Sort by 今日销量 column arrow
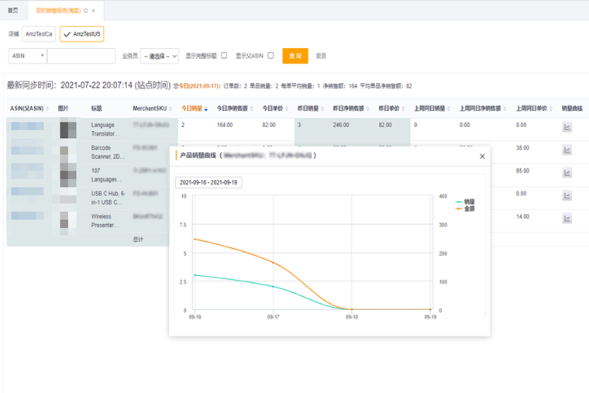Viewport: 589px width, 393px height. [x=205, y=109]
